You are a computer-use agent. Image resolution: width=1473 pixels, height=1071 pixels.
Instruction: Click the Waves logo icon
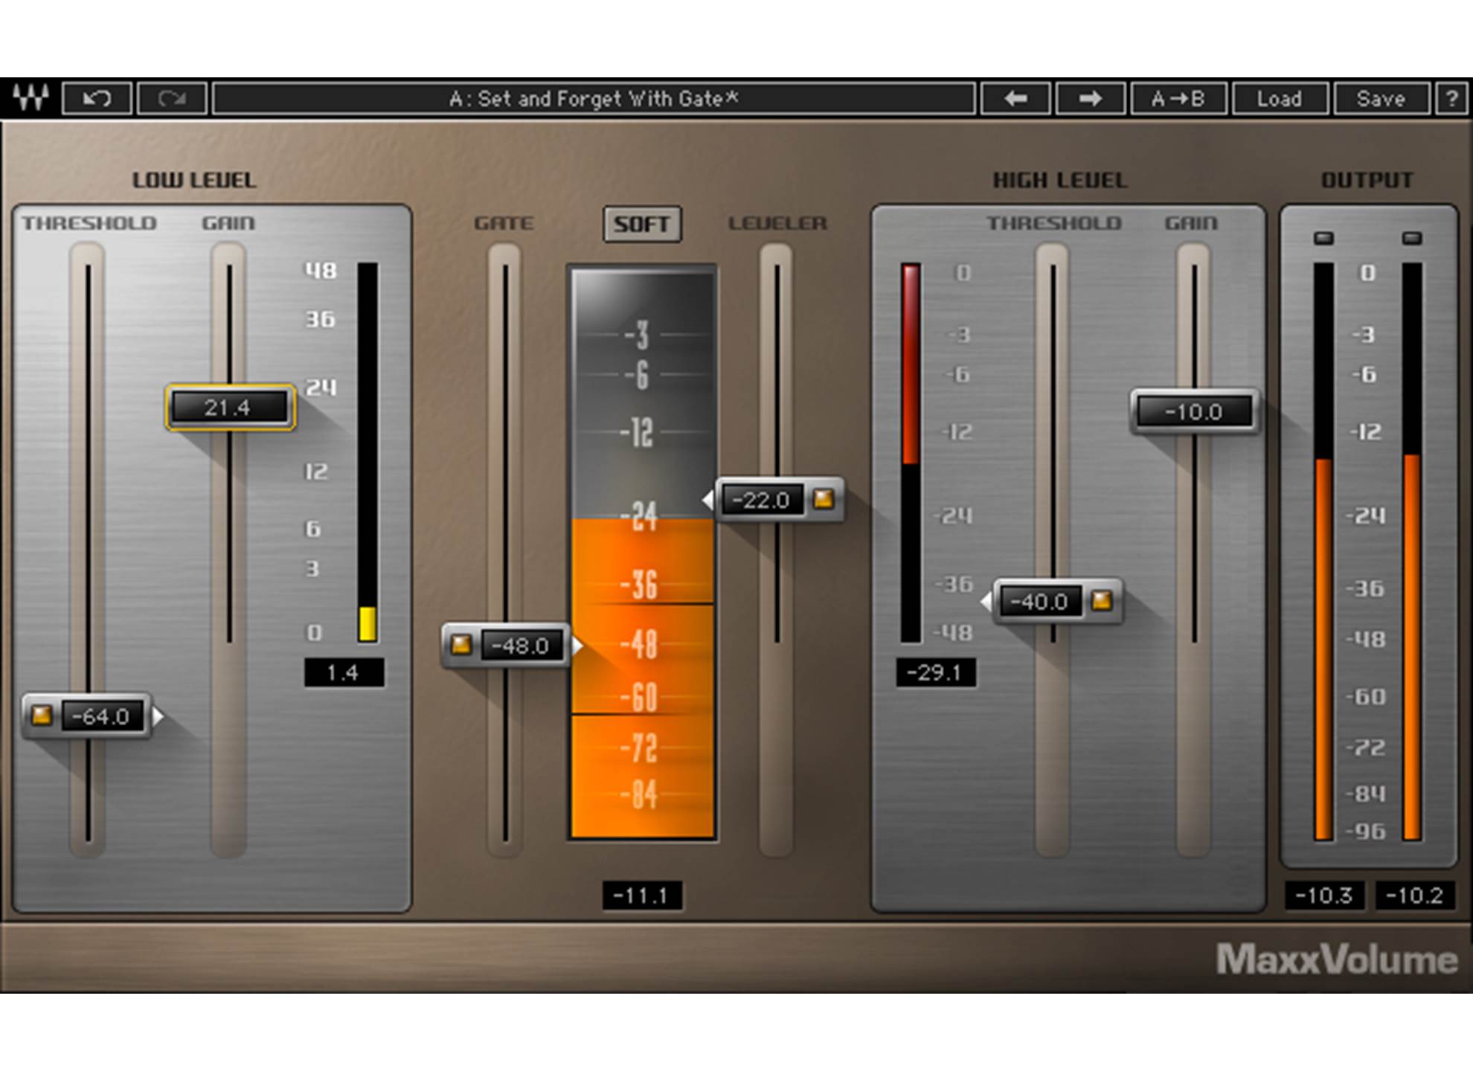31,98
